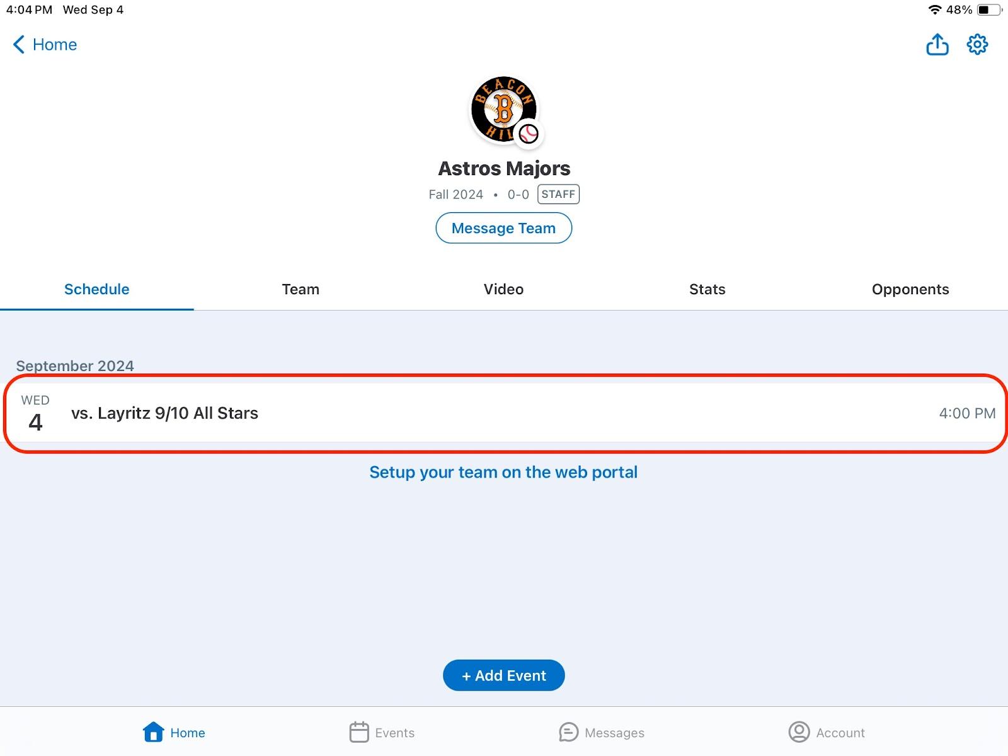Screen dimensions: 1008x756
Task: Open the Messages chat bubble icon
Action: click(568, 732)
